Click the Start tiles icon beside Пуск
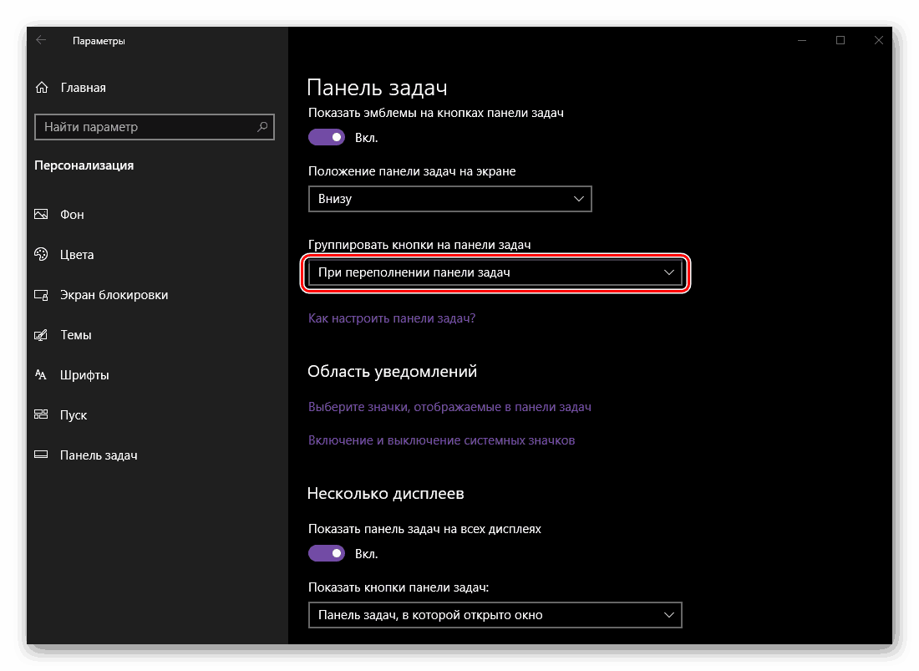 pos(41,414)
